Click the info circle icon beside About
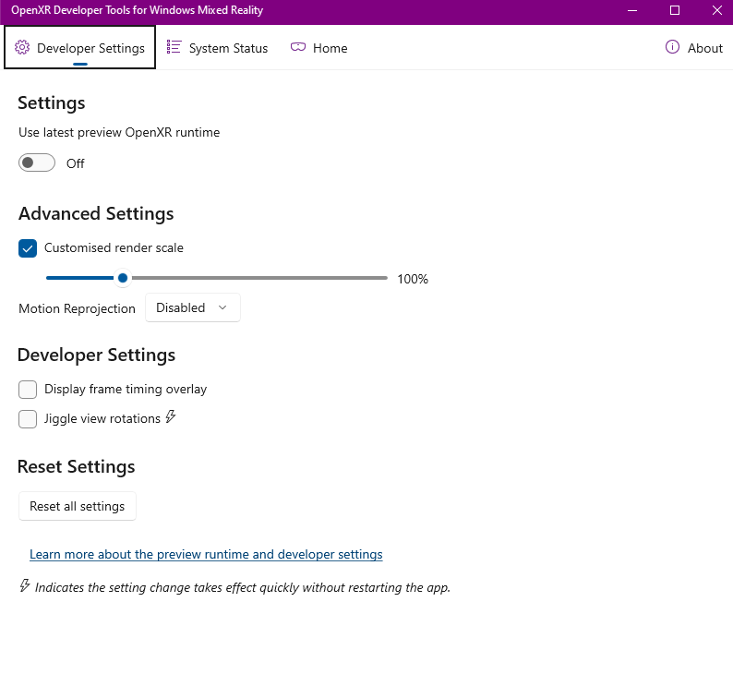 [672, 47]
